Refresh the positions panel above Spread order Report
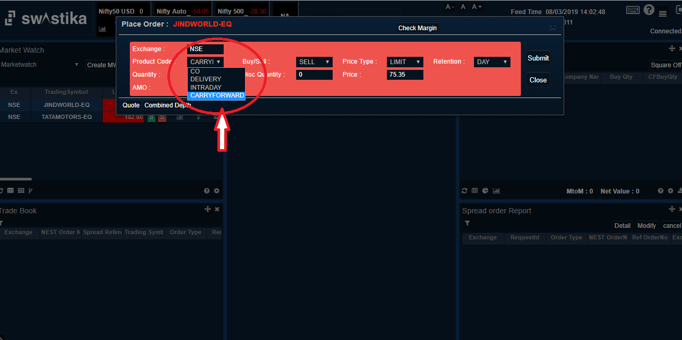This screenshot has width=682, height=340. (x=465, y=191)
